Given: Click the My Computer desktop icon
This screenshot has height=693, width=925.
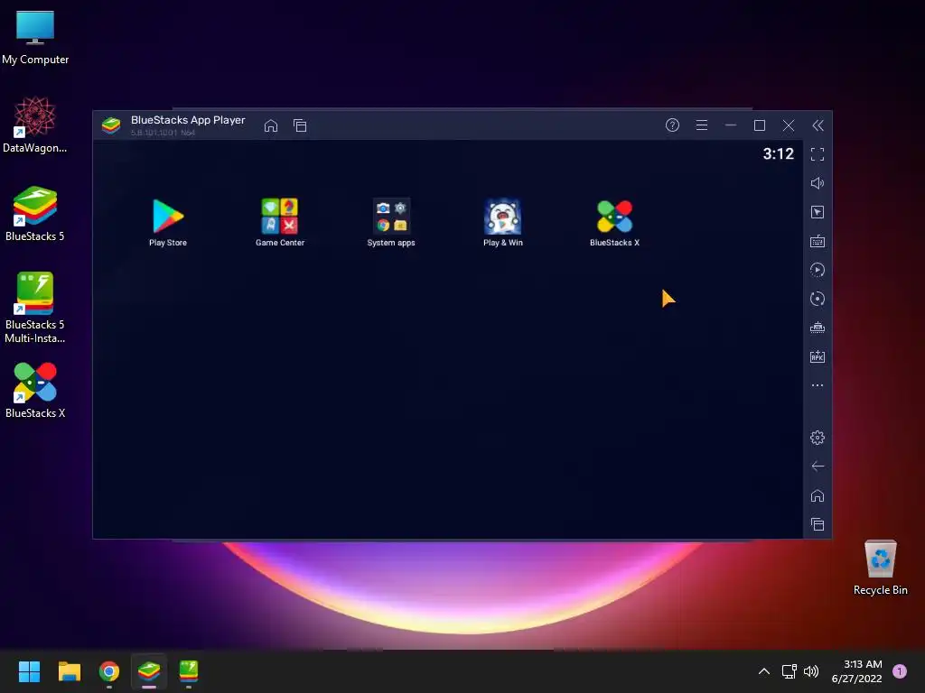Looking at the screenshot, I should point(35,37).
